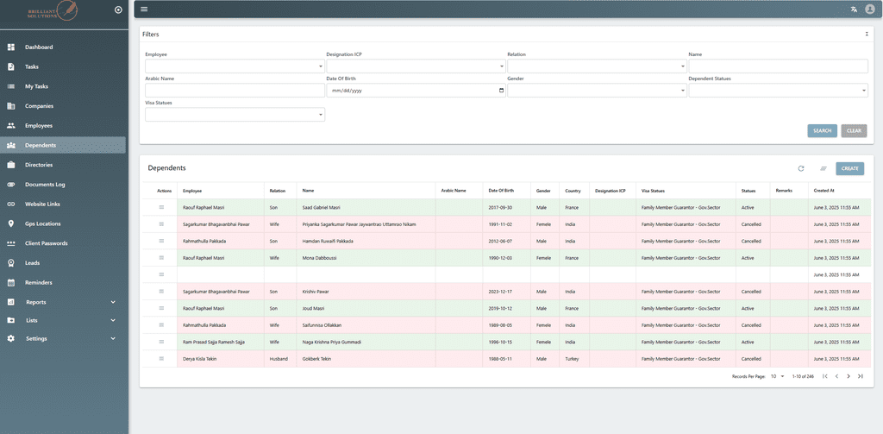Expand the Reports sidebar section
Image resolution: width=883 pixels, height=434 pixels.
click(x=113, y=302)
